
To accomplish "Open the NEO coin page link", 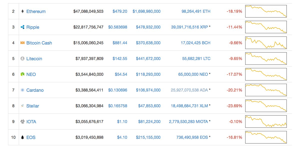I will tap(31, 74).
